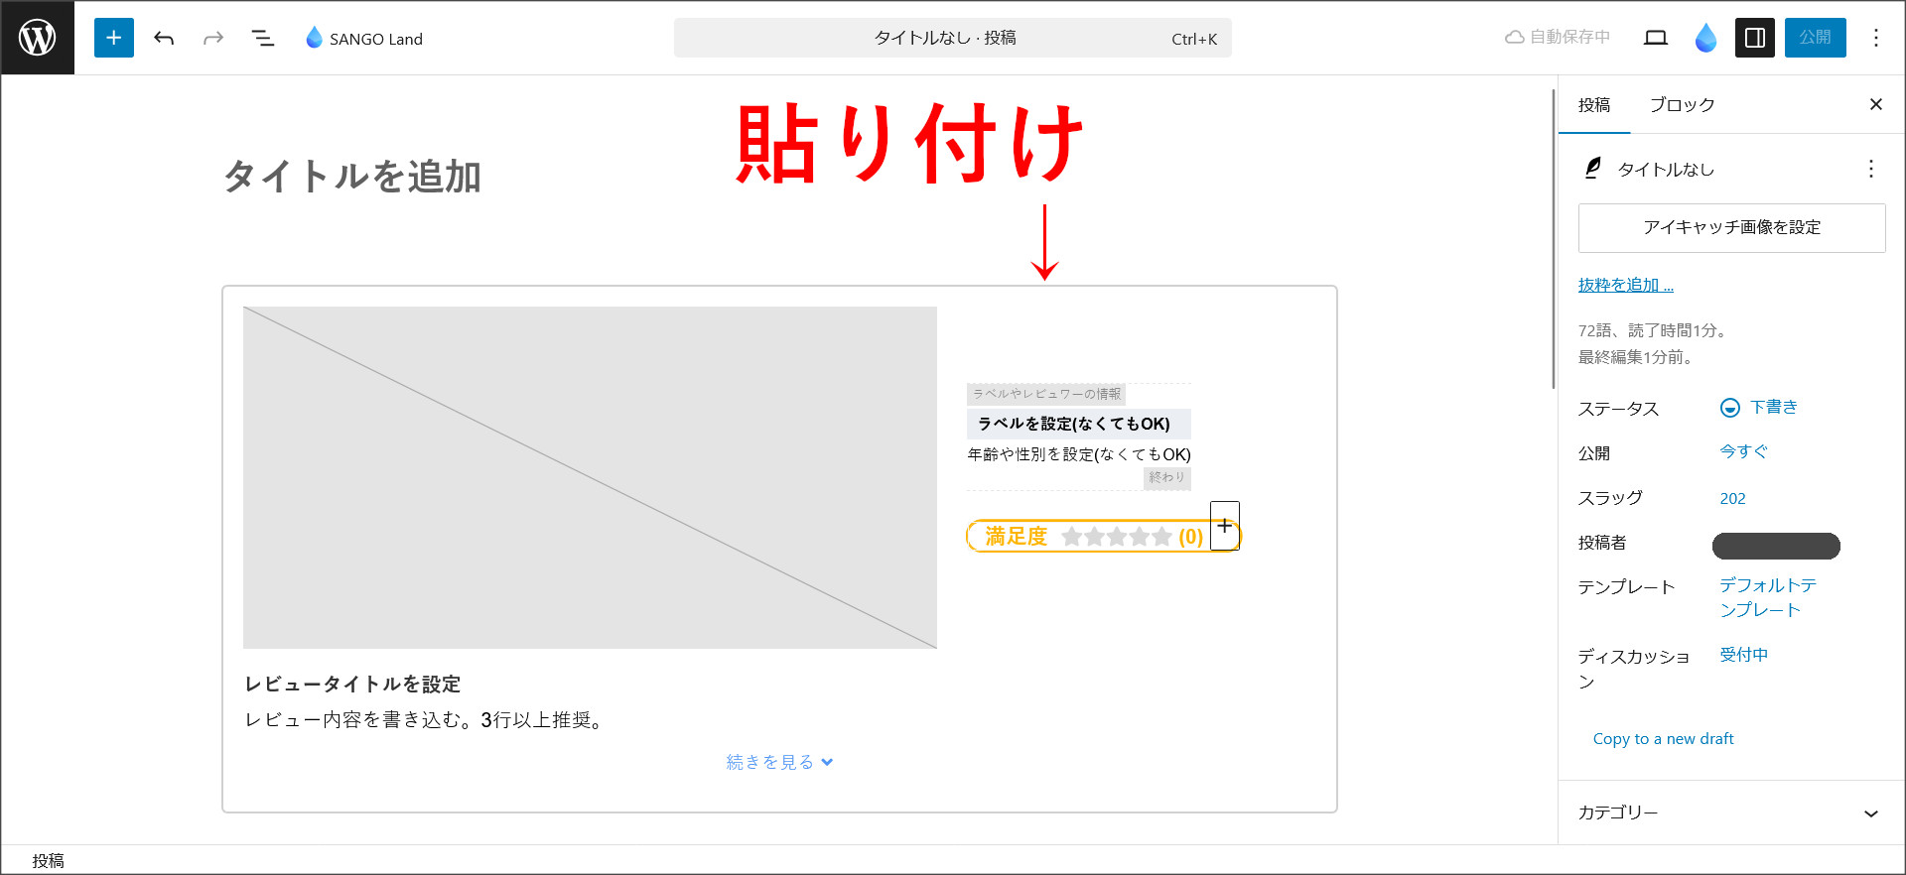Click the Copy to a new draft link
The width and height of the screenshot is (1906, 875).
(x=1663, y=739)
